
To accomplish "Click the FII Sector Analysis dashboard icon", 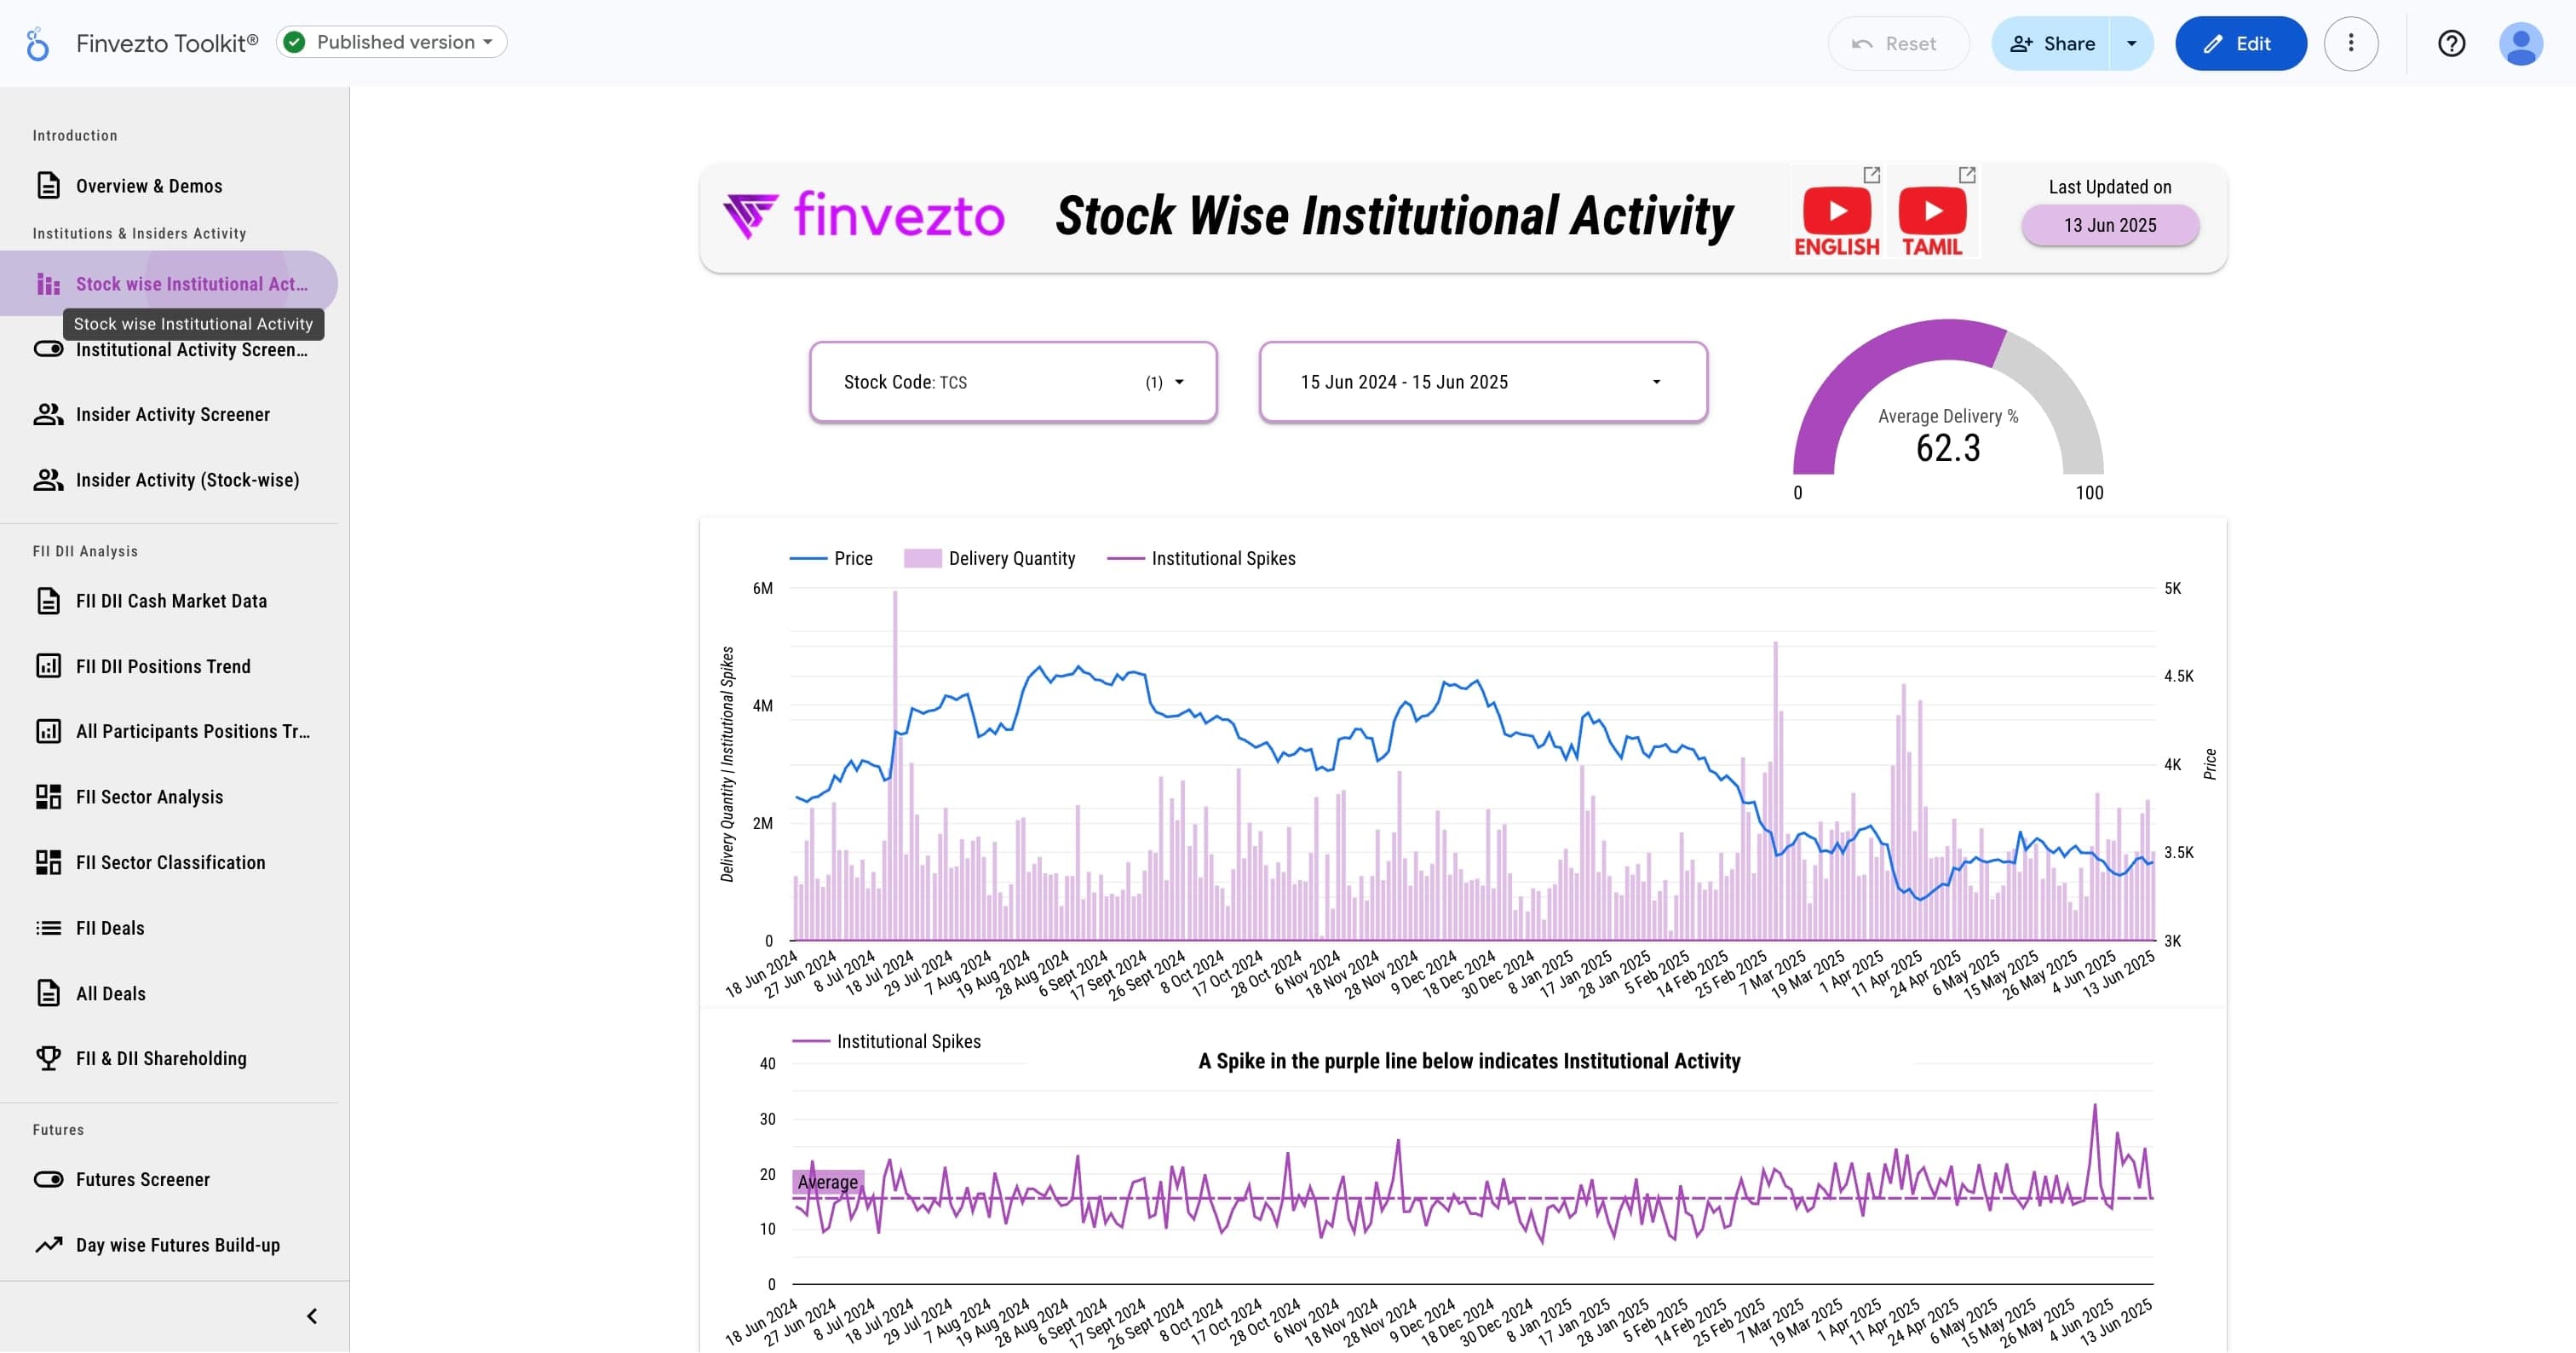I will [x=48, y=797].
